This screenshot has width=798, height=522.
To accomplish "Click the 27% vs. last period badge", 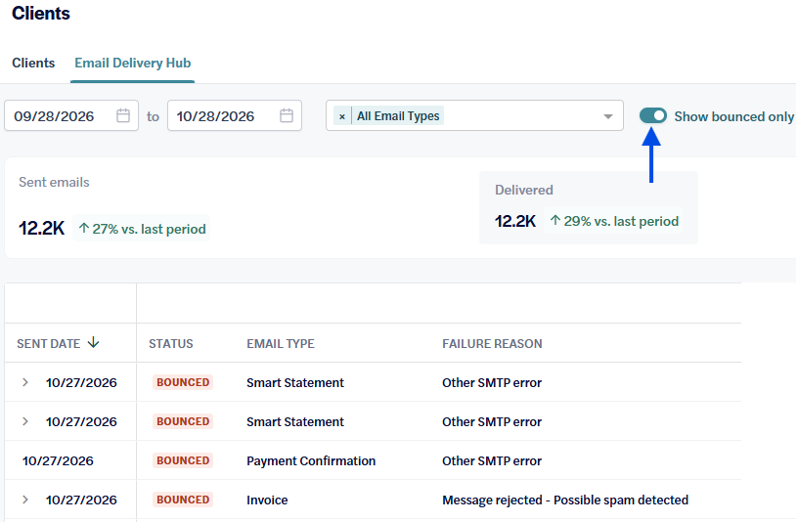I will click(x=142, y=229).
